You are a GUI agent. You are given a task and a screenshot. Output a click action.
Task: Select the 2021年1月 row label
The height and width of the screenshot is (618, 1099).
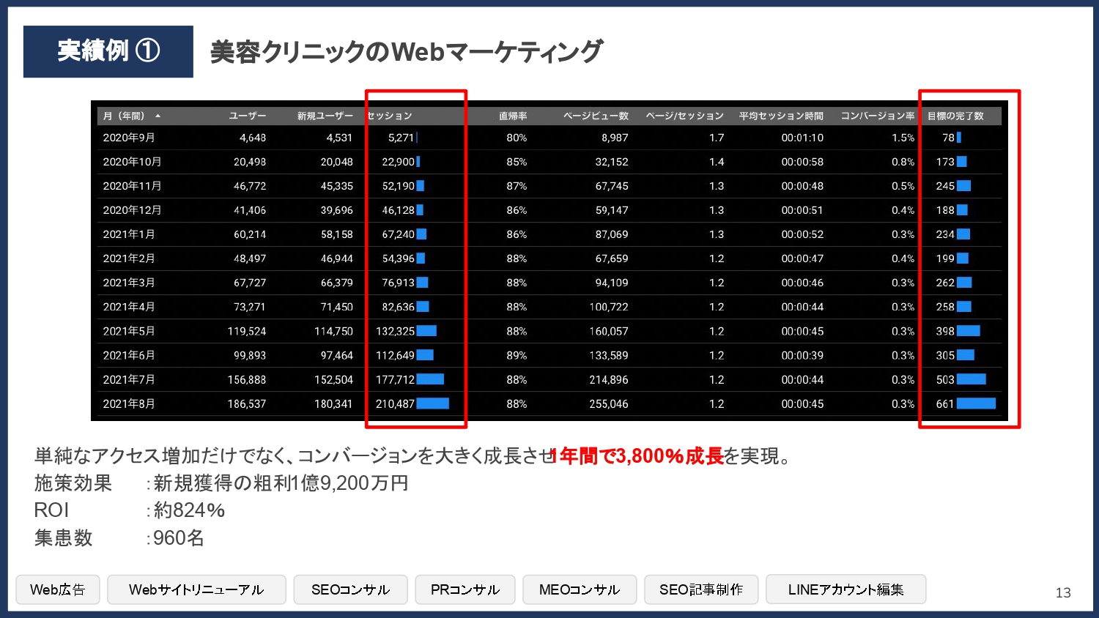tap(129, 234)
